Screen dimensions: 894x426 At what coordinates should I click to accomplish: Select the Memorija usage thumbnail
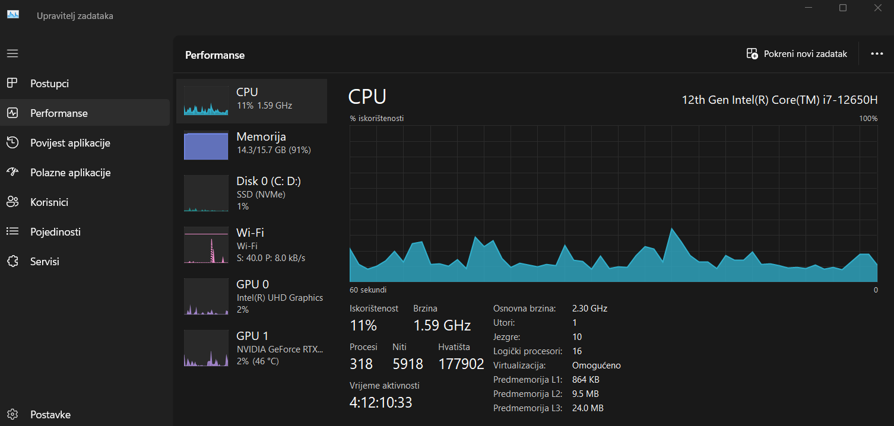tap(206, 145)
